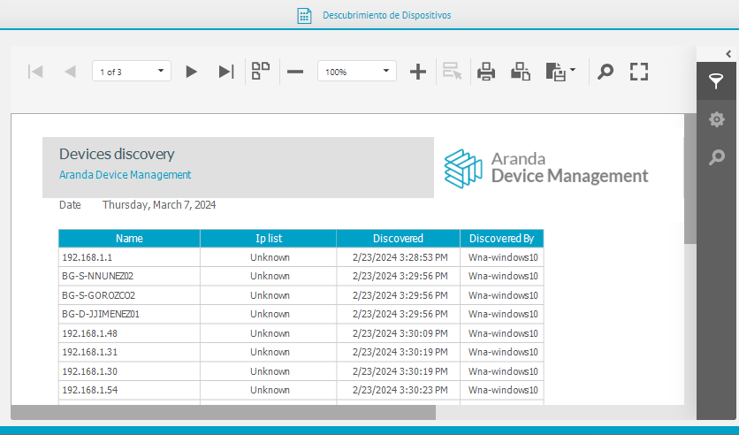Image resolution: width=739 pixels, height=435 pixels.
Task: Click the Aranda Device Management logo
Action: 545,169
